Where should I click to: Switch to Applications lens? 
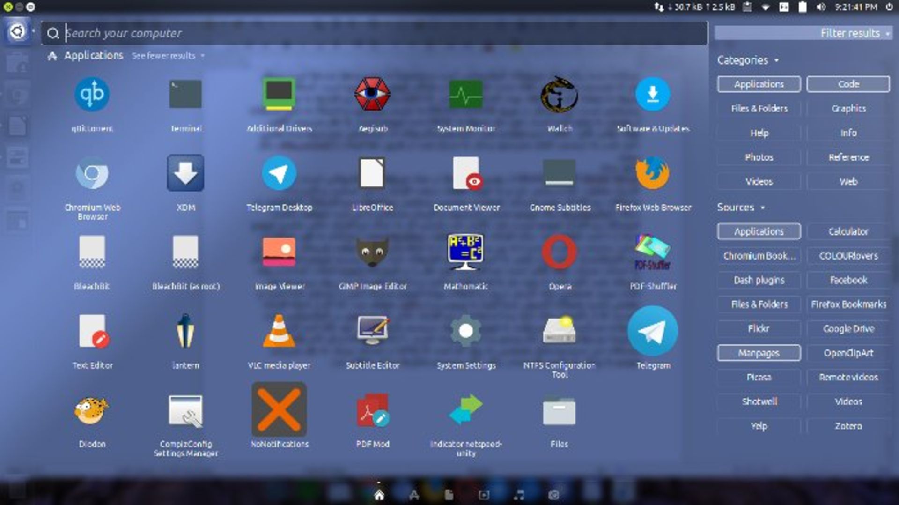click(x=414, y=495)
